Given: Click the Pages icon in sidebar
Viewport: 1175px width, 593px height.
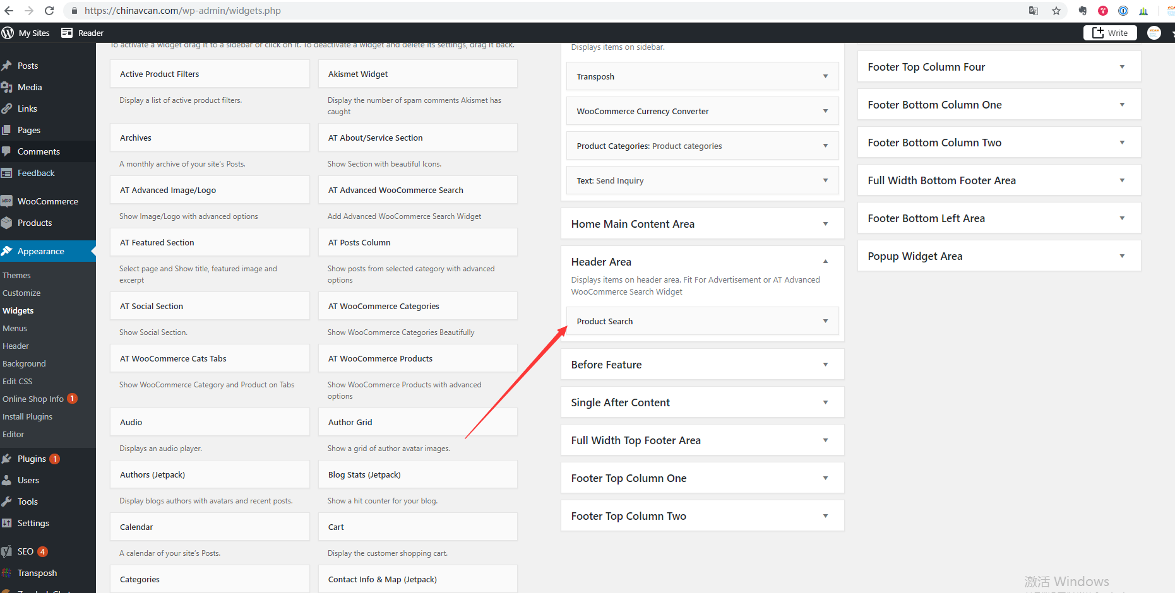Looking at the screenshot, I should click(7, 130).
